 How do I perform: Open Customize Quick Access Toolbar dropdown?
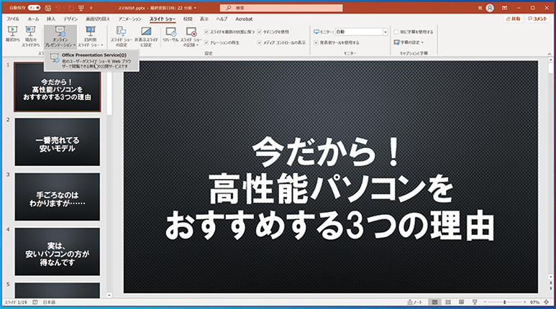click(x=91, y=8)
